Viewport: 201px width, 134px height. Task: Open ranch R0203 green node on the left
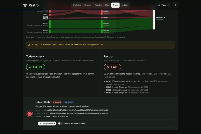click(50, 24)
